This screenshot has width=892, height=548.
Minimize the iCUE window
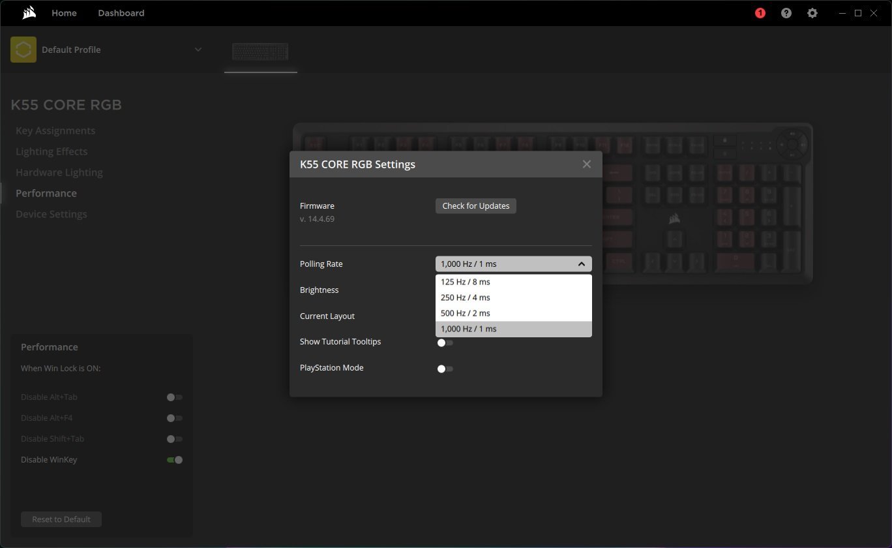(842, 13)
